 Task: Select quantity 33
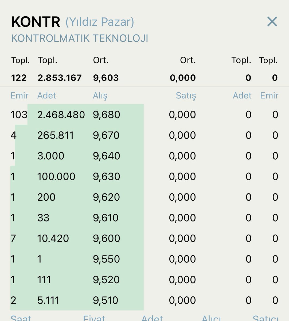[44, 218]
